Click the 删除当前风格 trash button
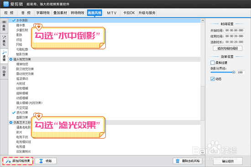Image resolution: width=251 pixels, height=167 pixels. tap(188, 161)
